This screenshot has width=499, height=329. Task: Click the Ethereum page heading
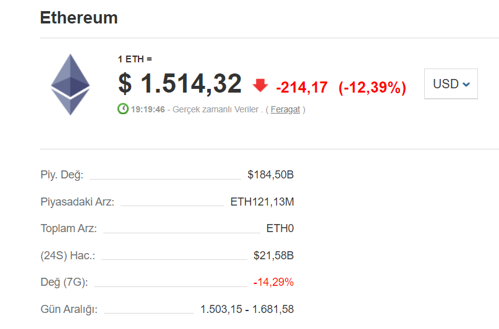pos(79,17)
